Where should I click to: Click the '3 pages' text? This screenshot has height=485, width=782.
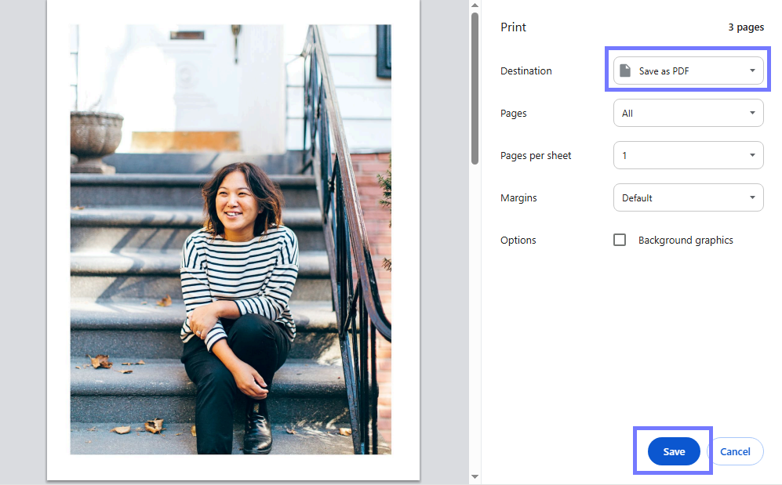coord(746,27)
